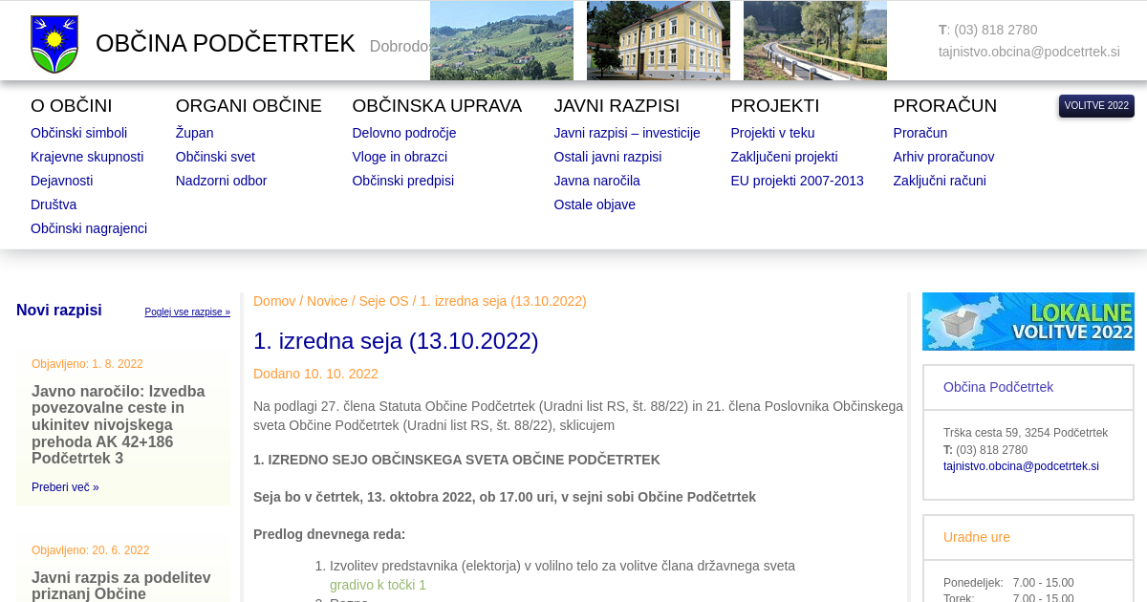Open the Župan menu item
1147x602 pixels.
point(194,133)
